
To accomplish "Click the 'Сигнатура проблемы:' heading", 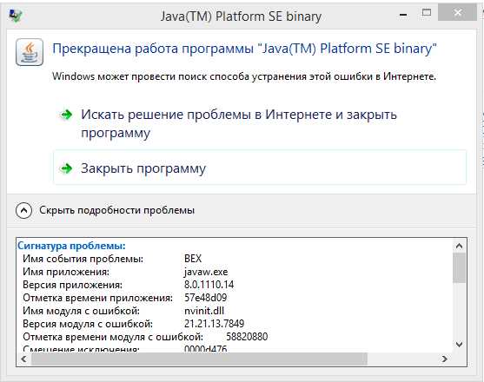I will [71, 246].
